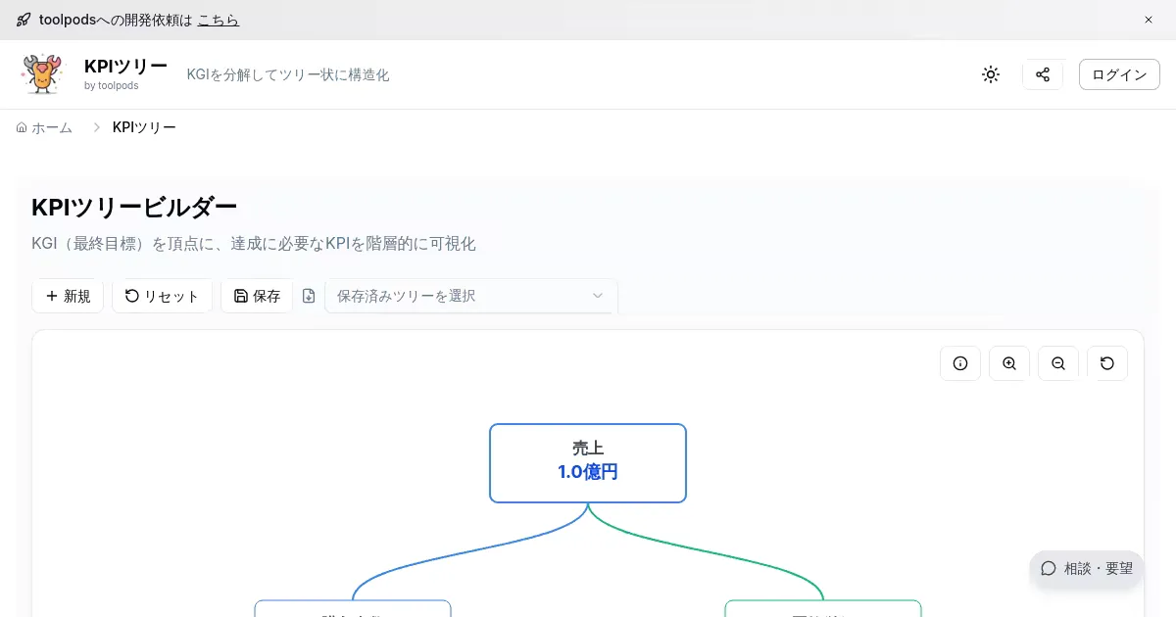This screenshot has width=1176, height=617.
Task: Click the share icon in header
Action: point(1043,74)
